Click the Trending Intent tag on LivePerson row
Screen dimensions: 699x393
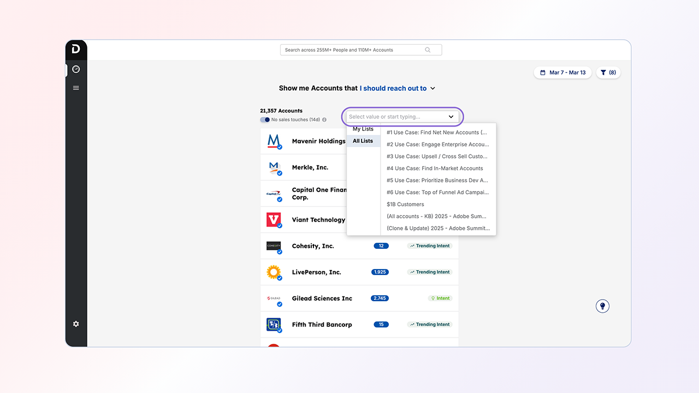click(430, 272)
